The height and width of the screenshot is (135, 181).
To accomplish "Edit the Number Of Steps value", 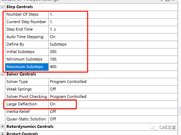I will pyautogui.click(x=113, y=15).
